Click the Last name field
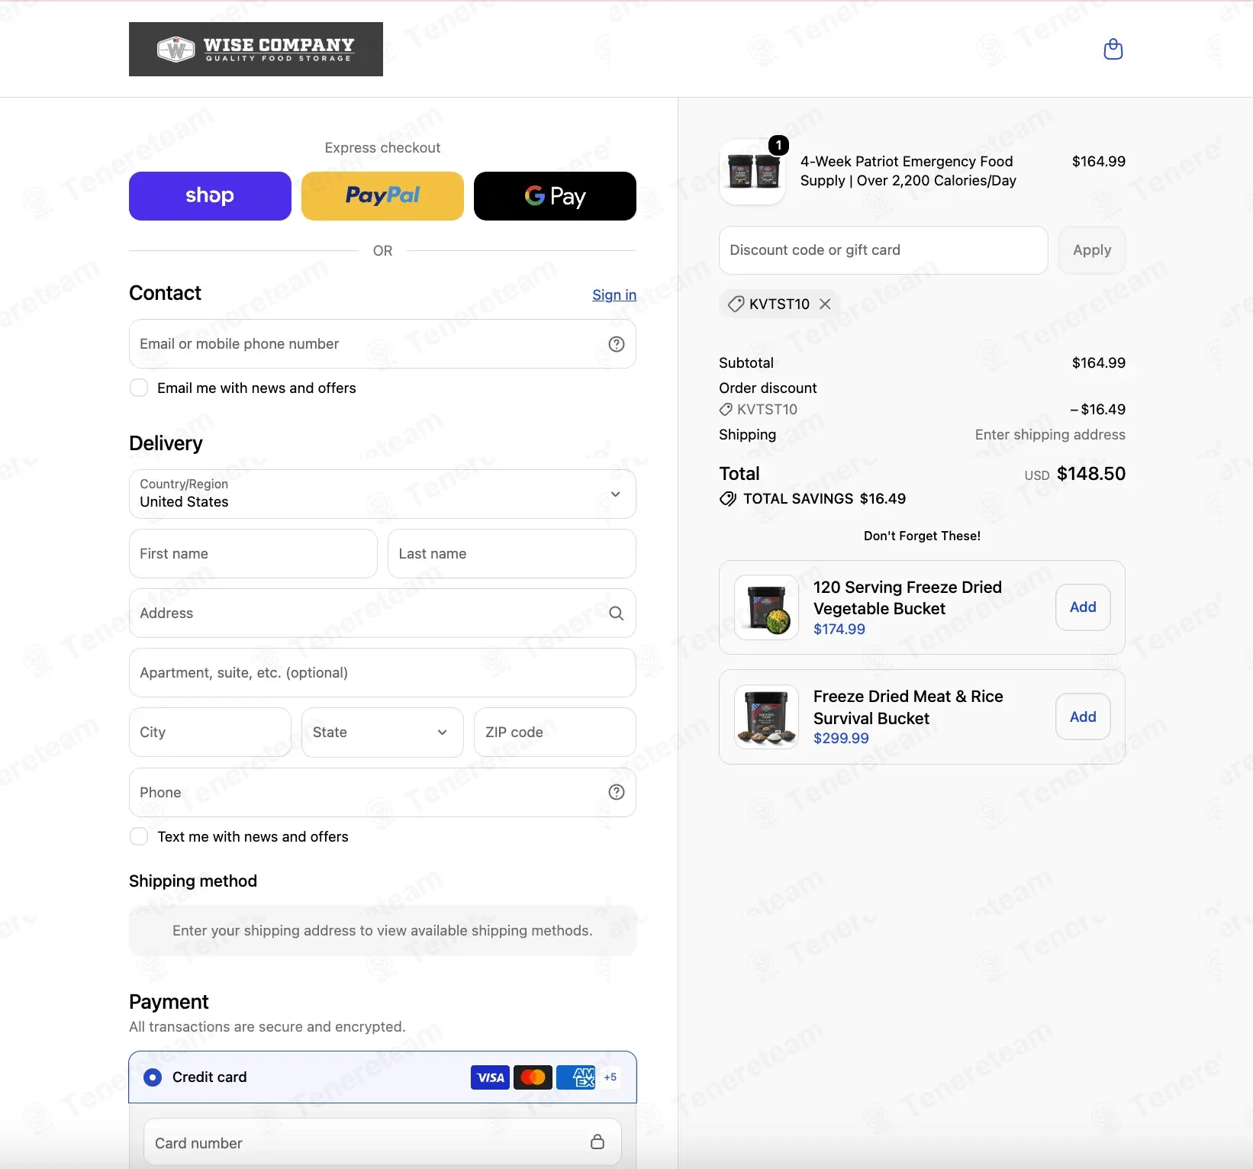Screen dimensions: 1253x1169 (512, 554)
